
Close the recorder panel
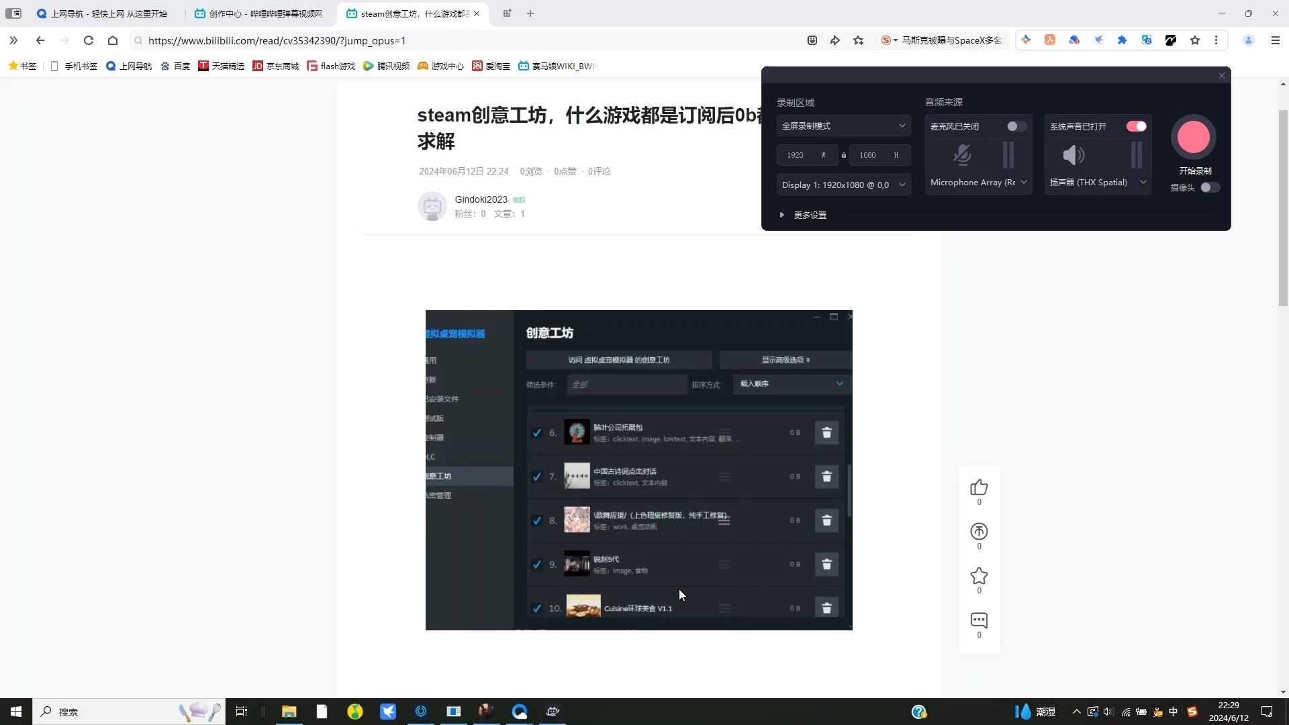(1222, 75)
